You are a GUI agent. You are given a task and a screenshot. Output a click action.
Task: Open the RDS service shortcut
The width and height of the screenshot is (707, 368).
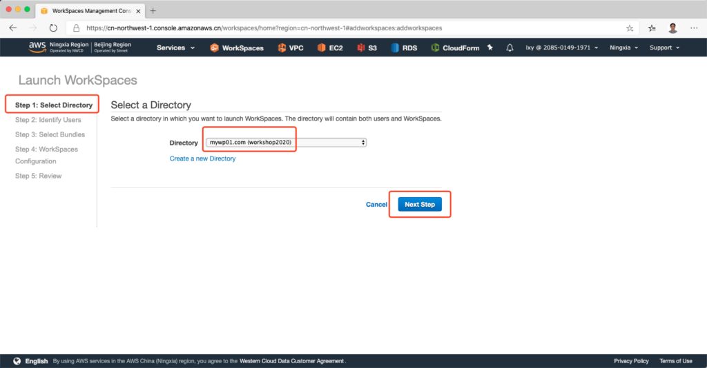click(x=403, y=48)
